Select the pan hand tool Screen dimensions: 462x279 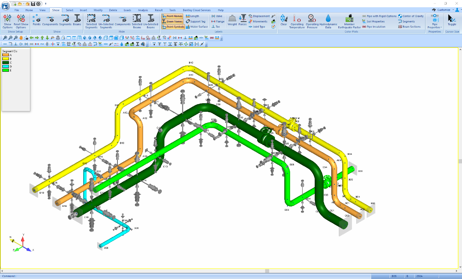(x=21, y=38)
